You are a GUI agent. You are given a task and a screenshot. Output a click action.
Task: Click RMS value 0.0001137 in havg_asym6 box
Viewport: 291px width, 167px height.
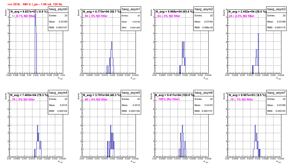207,111
